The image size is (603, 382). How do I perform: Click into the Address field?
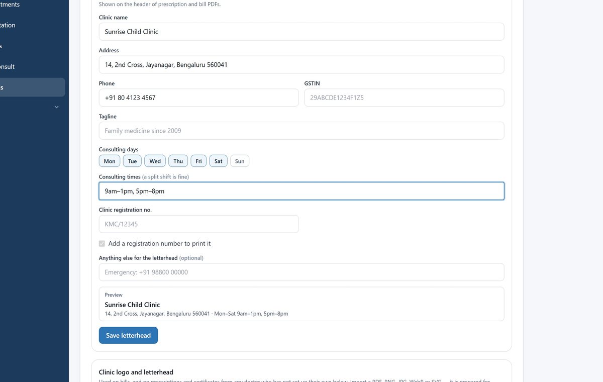click(x=301, y=65)
